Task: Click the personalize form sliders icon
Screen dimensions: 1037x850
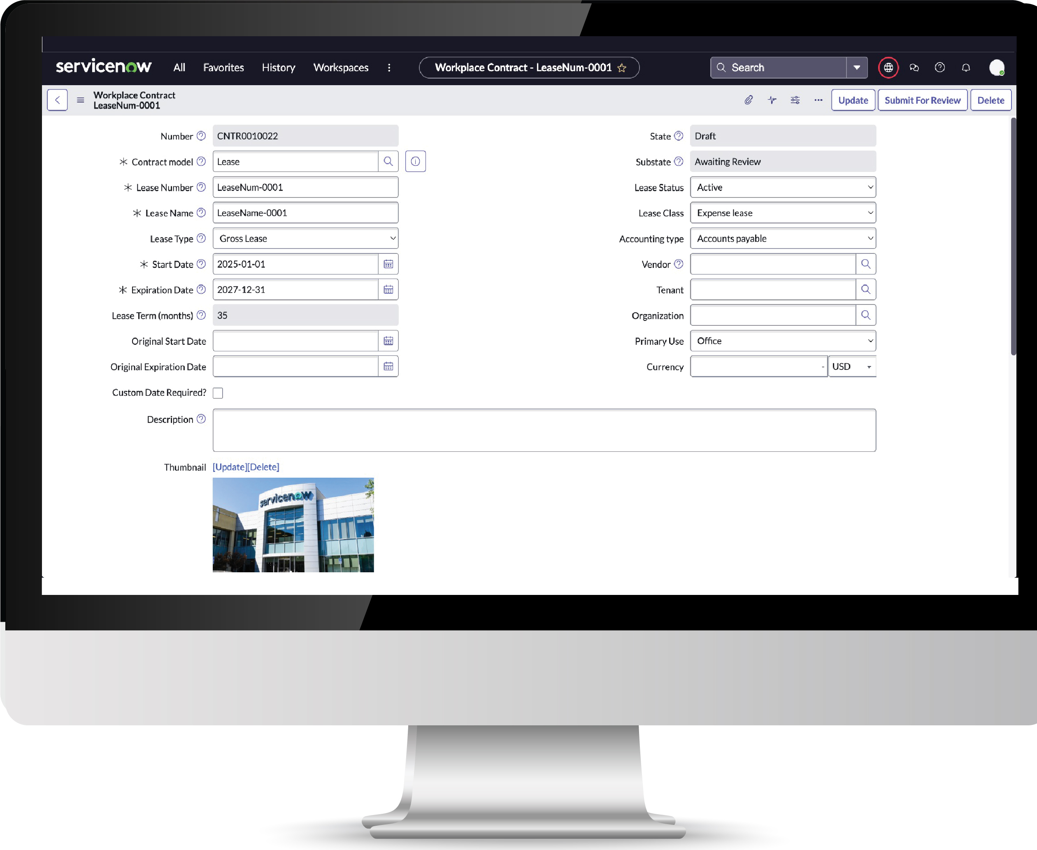Action: click(795, 100)
